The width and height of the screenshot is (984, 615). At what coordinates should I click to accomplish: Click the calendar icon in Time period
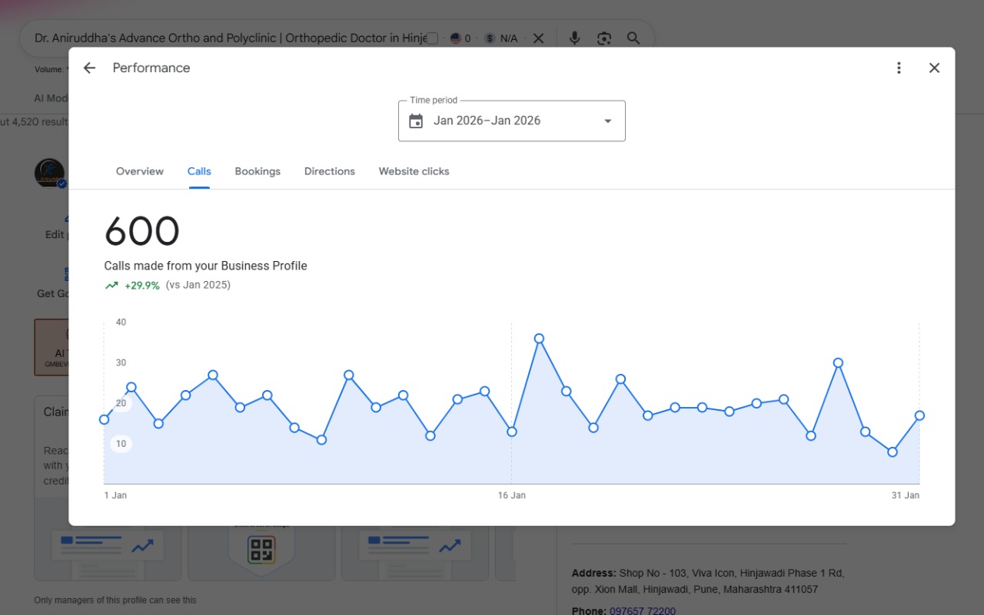[416, 121]
